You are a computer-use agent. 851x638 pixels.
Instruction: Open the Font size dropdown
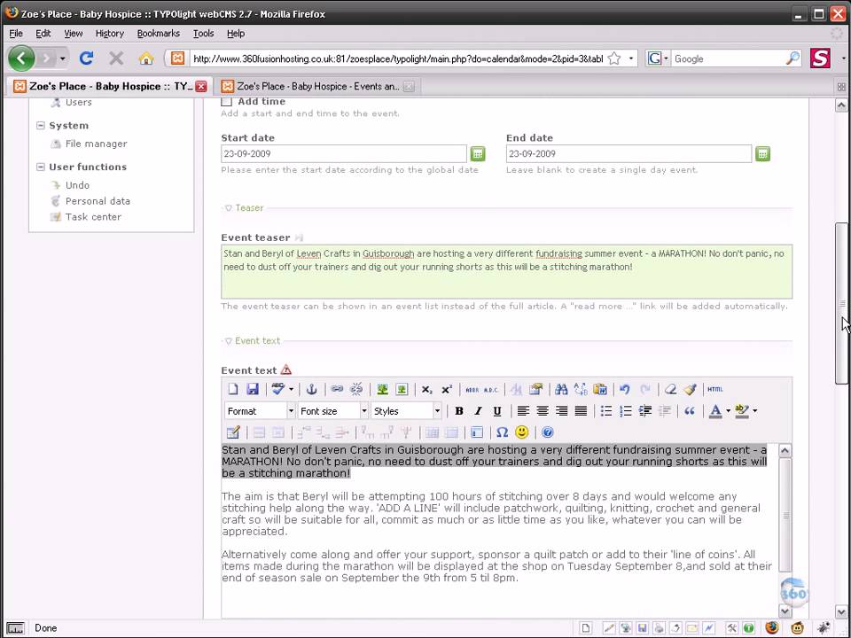(333, 411)
